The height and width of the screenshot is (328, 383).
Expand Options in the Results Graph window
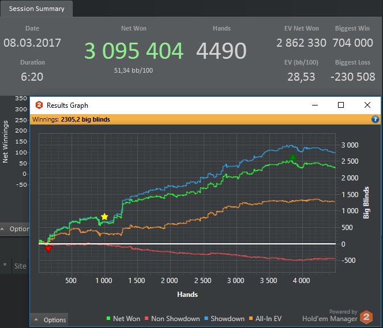(50, 320)
